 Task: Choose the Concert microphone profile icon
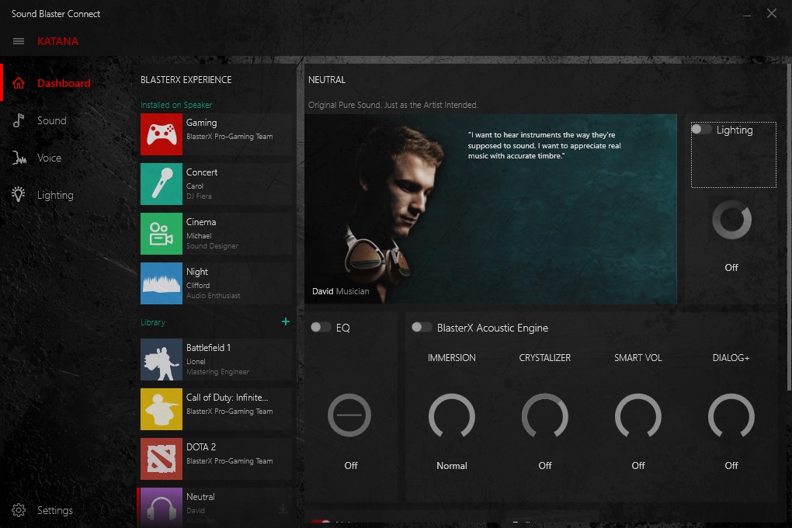click(162, 184)
